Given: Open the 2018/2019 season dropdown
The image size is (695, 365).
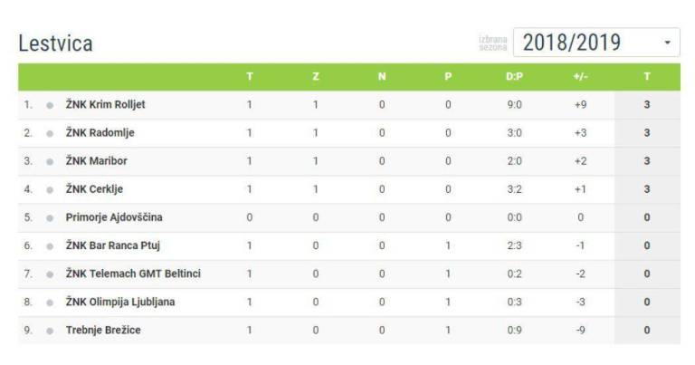Looking at the screenshot, I should pyautogui.click(x=596, y=43).
